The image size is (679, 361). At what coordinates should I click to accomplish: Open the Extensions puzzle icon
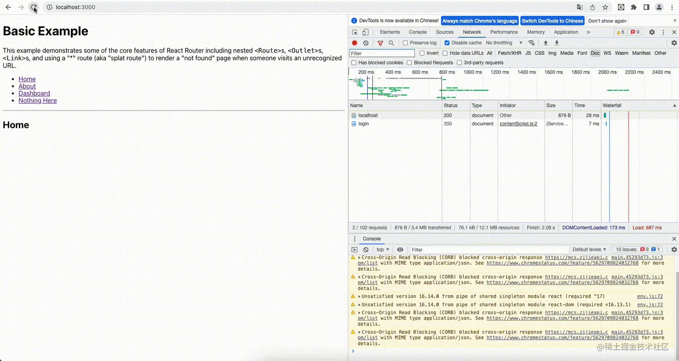[634, 7]
